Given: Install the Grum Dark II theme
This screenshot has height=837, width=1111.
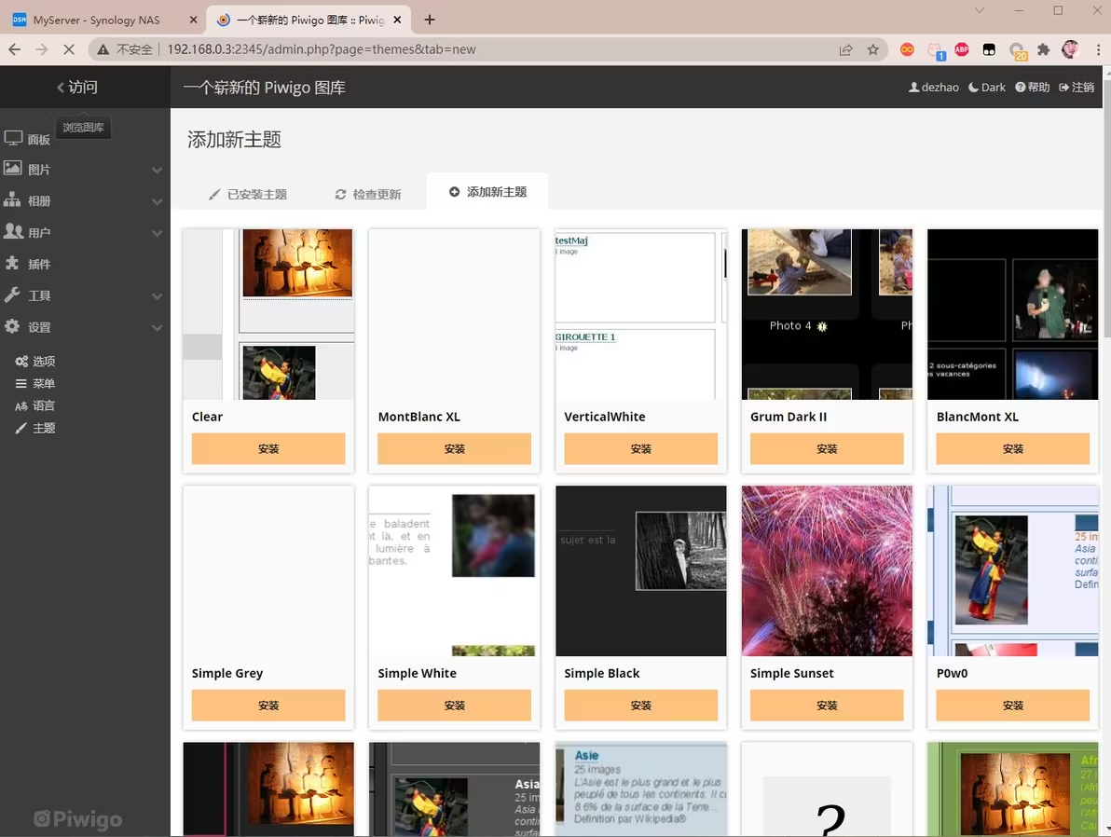Looking at the screenshot, I should click(x=827, y=448).
